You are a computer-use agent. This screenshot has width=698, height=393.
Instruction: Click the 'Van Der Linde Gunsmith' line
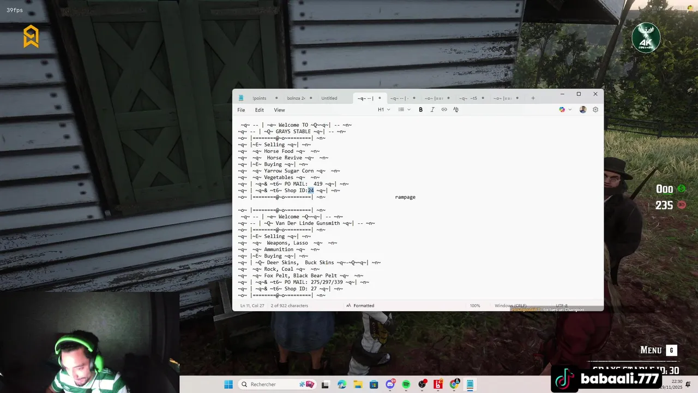point(306,223)
